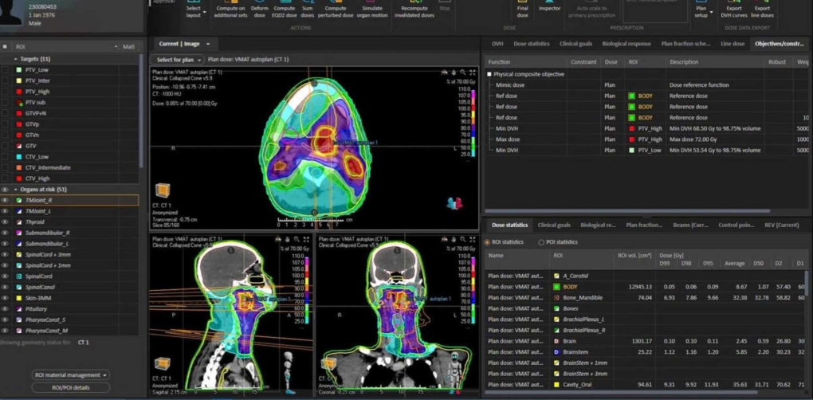This screenshot has width=813, height=400.
Task: Open the dose Inspector tool
Action: point(549,9)
